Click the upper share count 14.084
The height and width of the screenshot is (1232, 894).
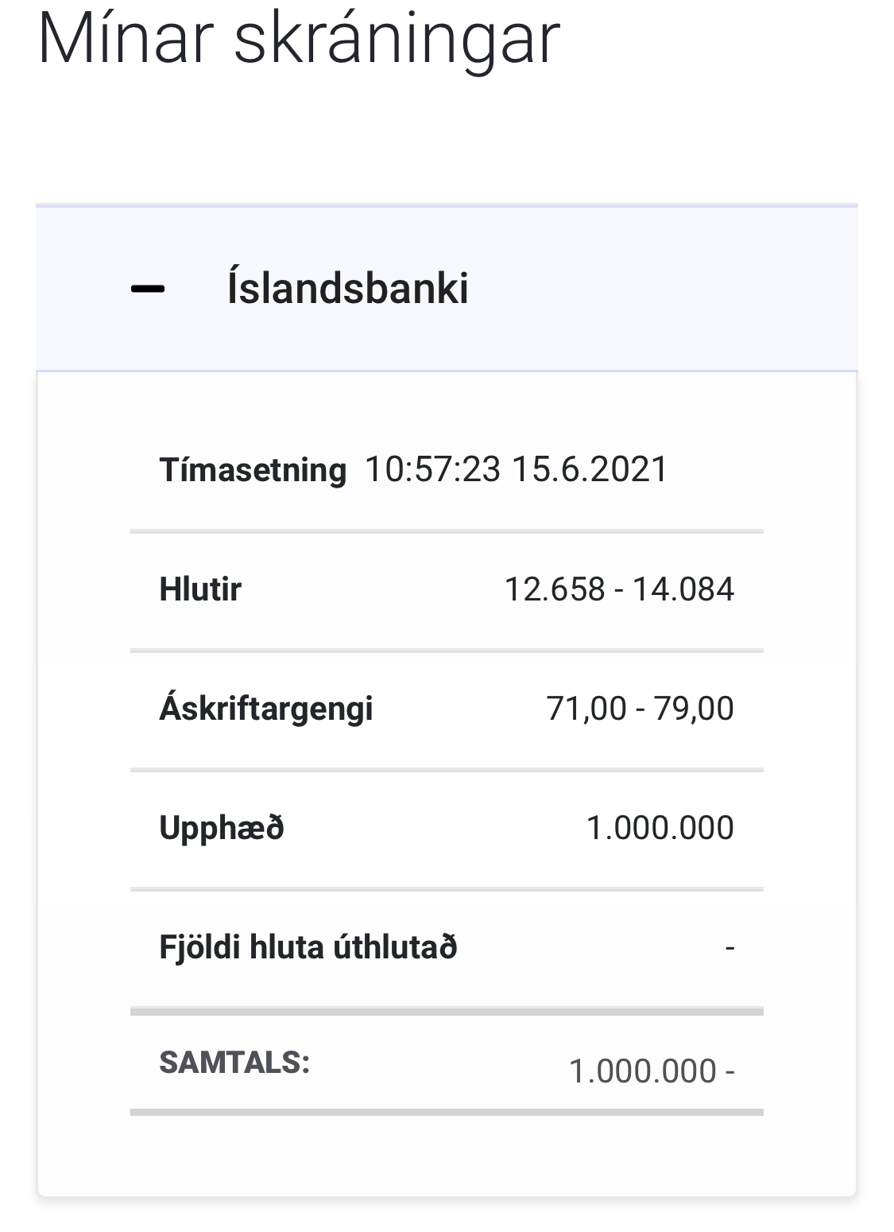(x=683, y=589)
